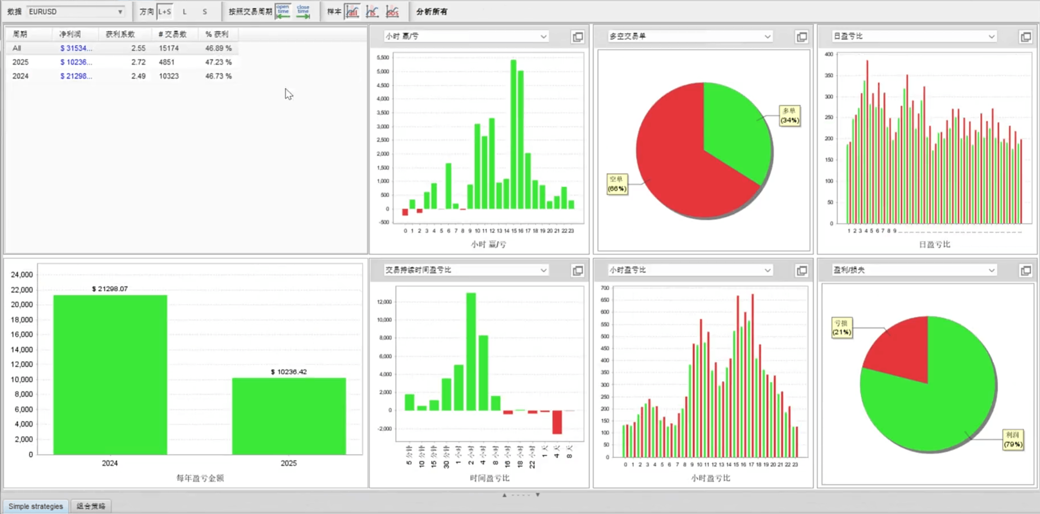The width and height of the screenshot is (1040, 514).
Task: Pop out the 小时盈亏比 chart window
Action: [x=802, y=270]
